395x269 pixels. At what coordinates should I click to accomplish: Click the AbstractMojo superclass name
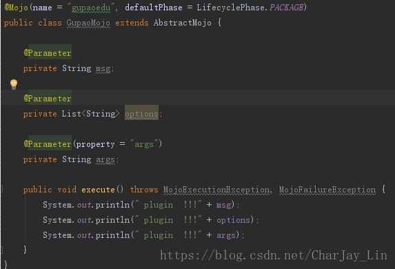pyautogui.click(x=183, y=23)
